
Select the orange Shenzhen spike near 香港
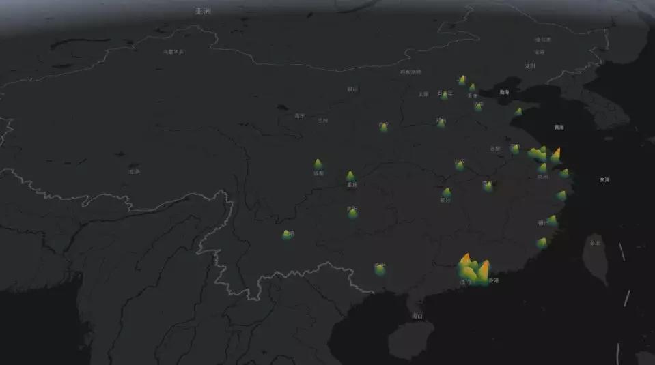coord(484,271)
